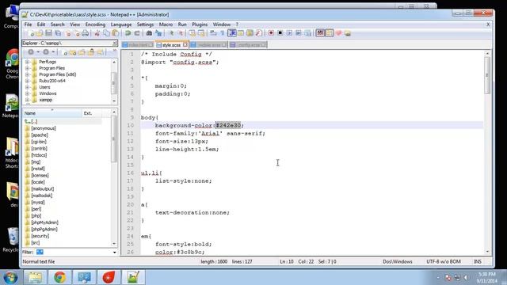Click the Playback macro icon
507x285 pixels.
[289, 33]
